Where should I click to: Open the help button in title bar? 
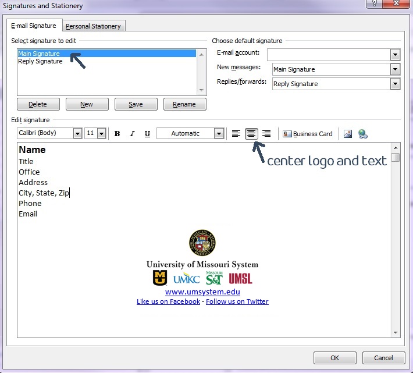tap(374, 3)
